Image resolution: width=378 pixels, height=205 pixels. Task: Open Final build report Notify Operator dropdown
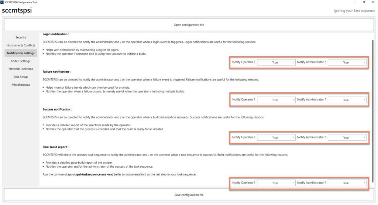point(276,183)
